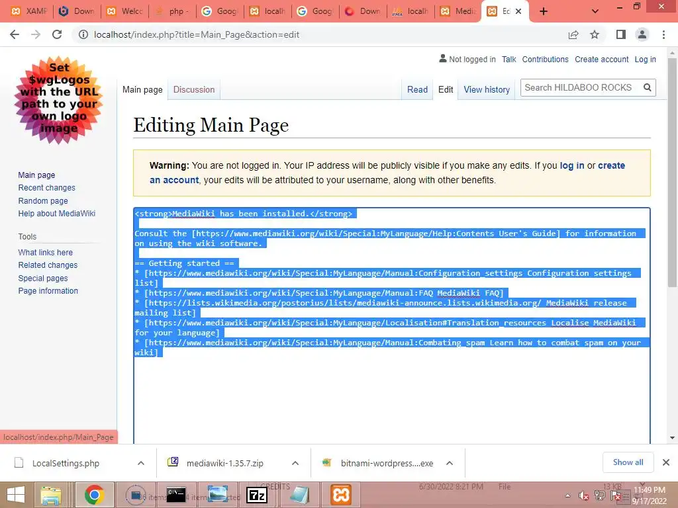678x508 pixels.
Task: Open the Discussion tab
Action: [194, 90]
